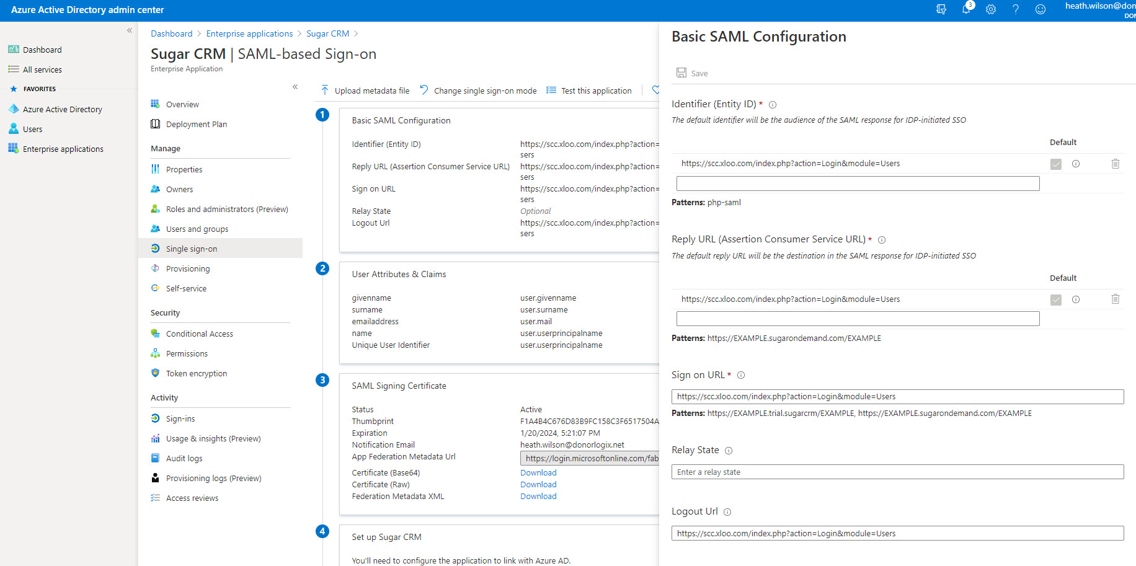Image resolution: width=1136 pixels, height=566 pixels.
Task: Download Certificate (Raw)
Action: [x=538, y=484]
